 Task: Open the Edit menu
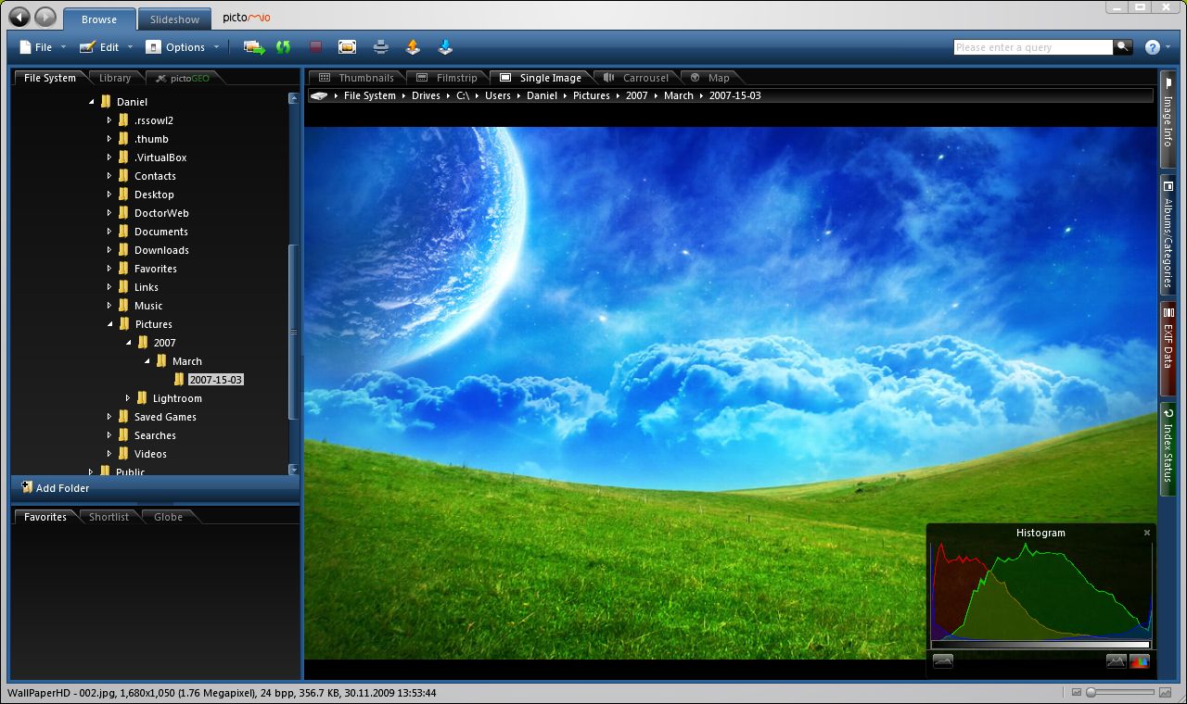pos(106,46)
